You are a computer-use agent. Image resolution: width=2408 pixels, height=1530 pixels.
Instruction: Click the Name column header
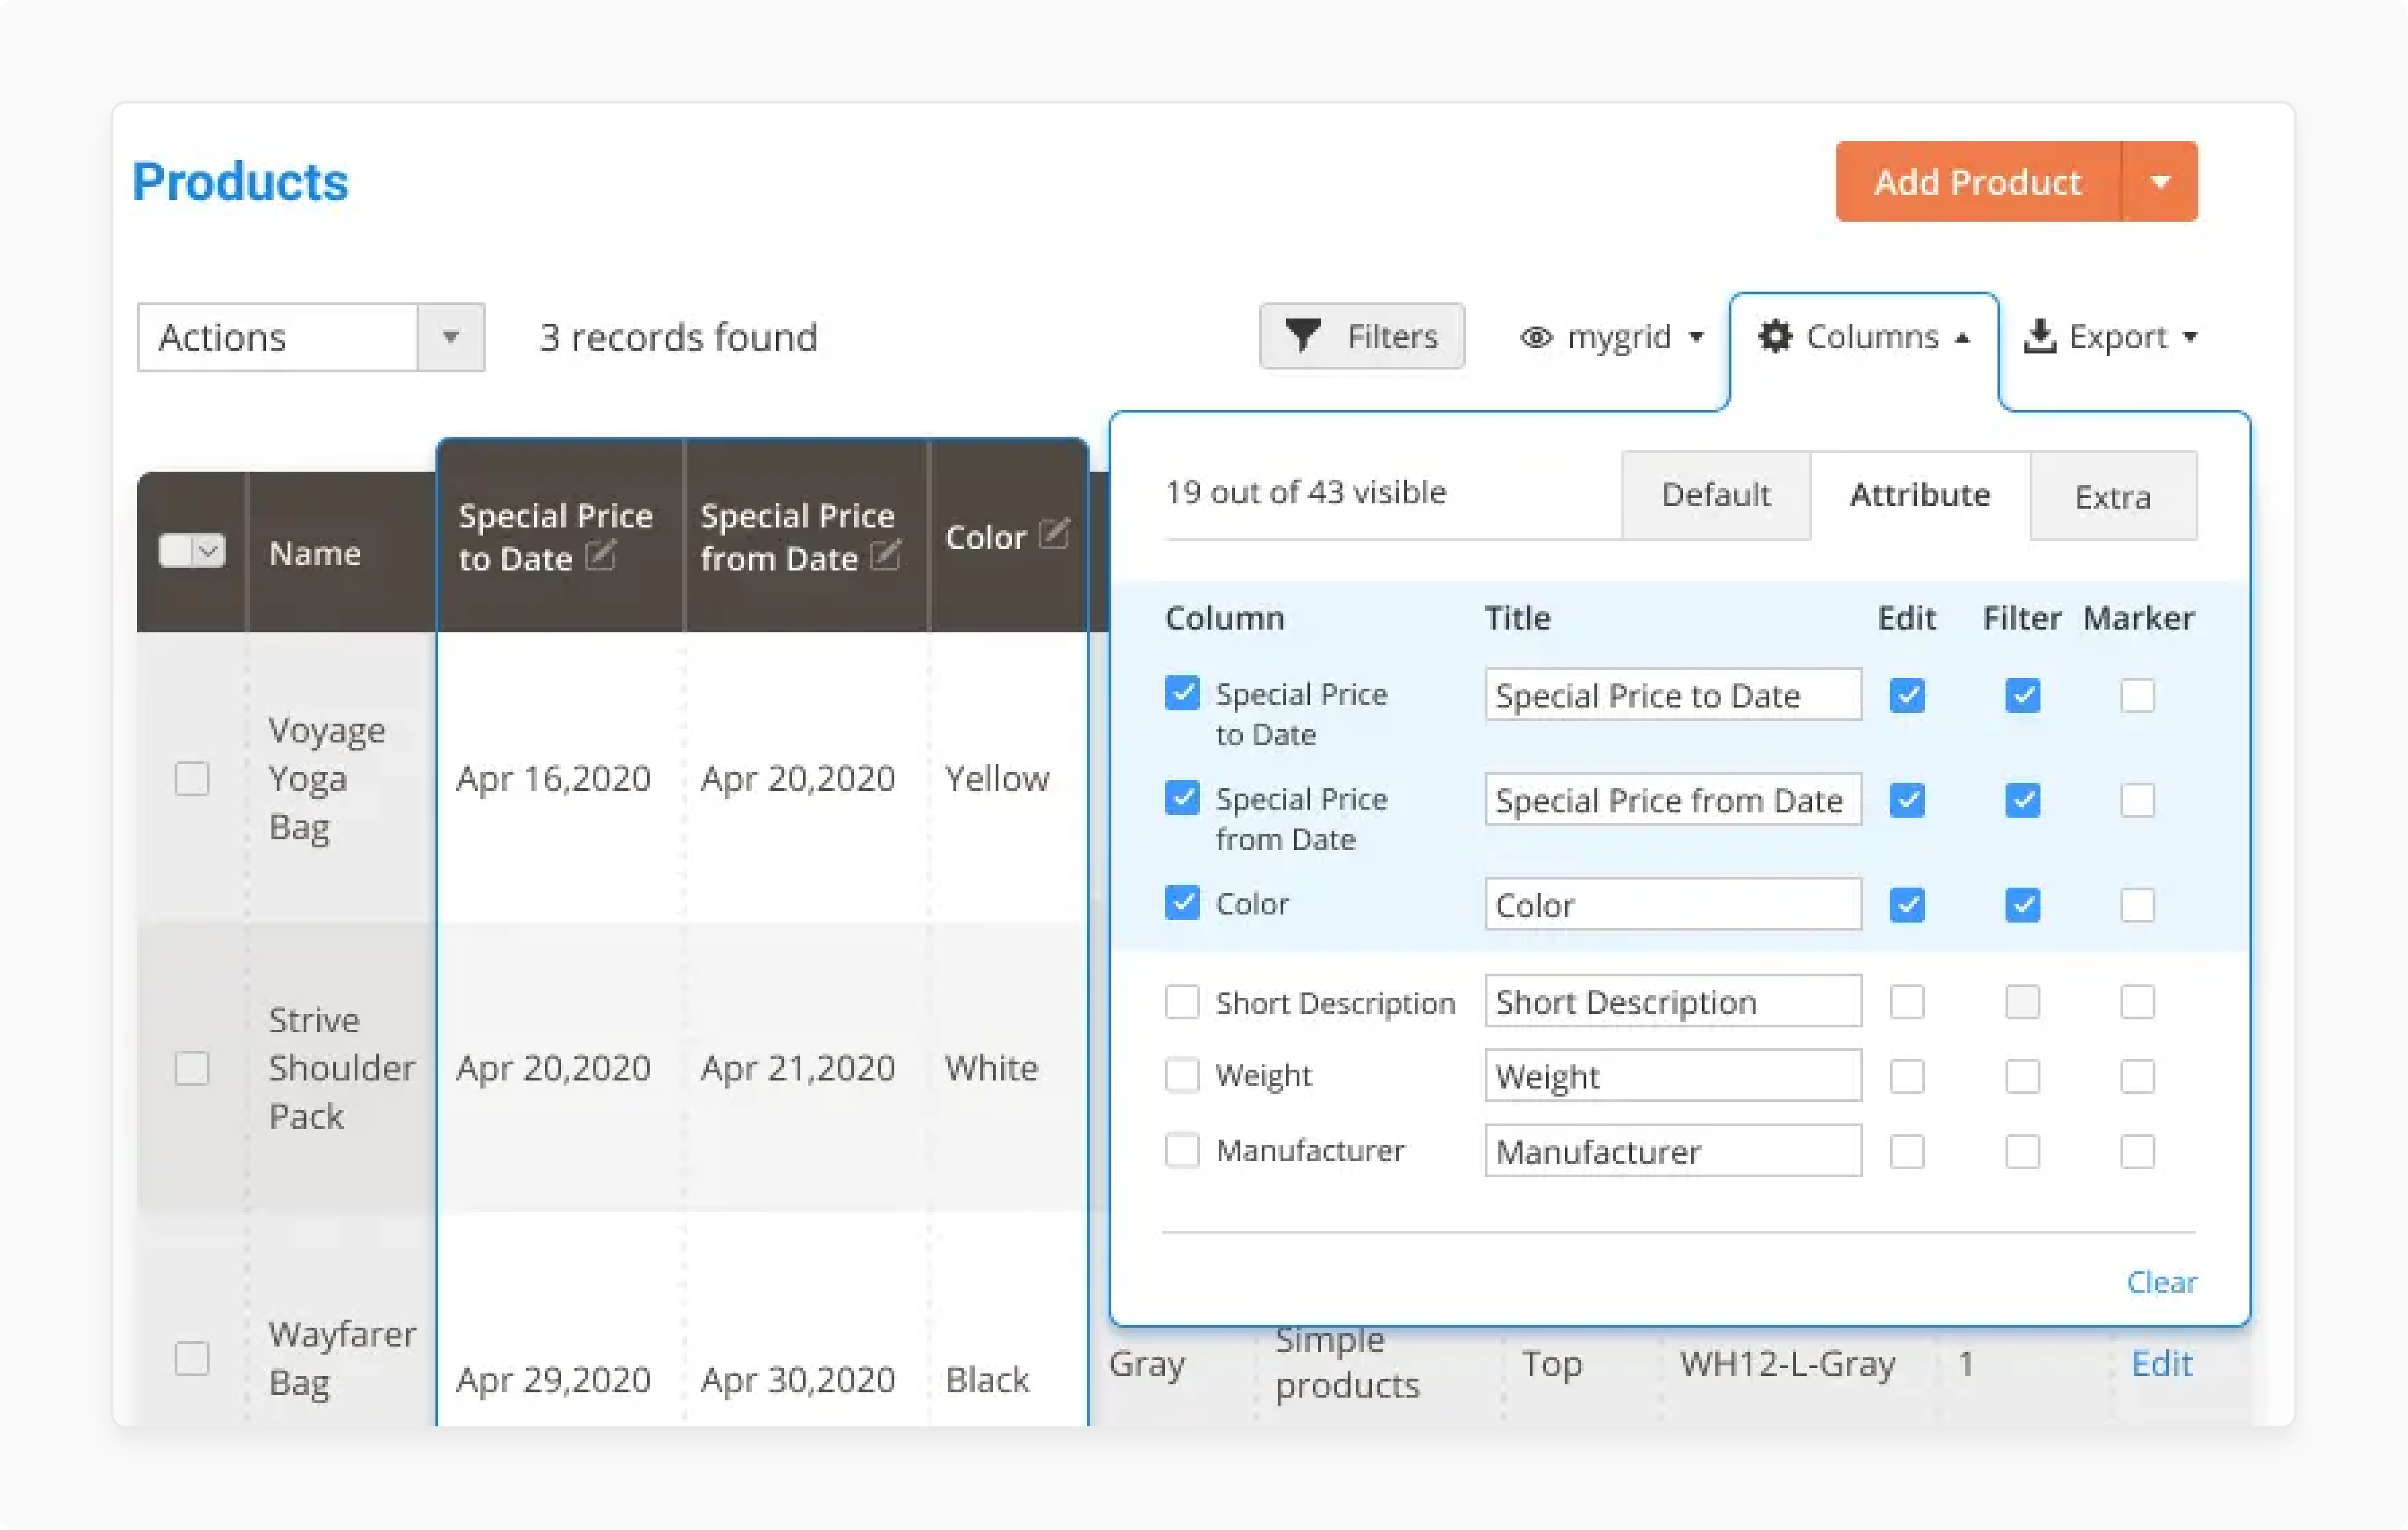coord(315,553)
